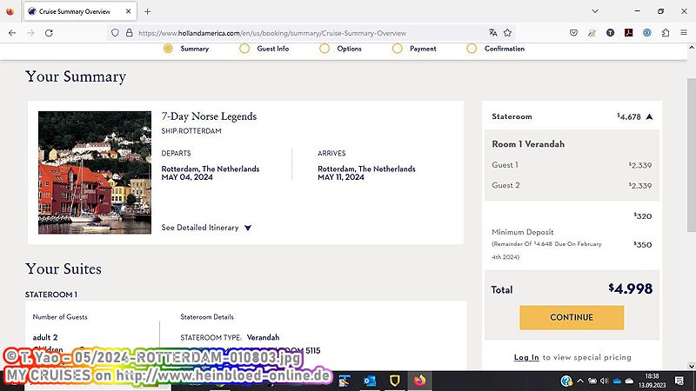Click the feather pen extension icon
This screenshot has width=696, height=391.
click(x=592, y=32)
